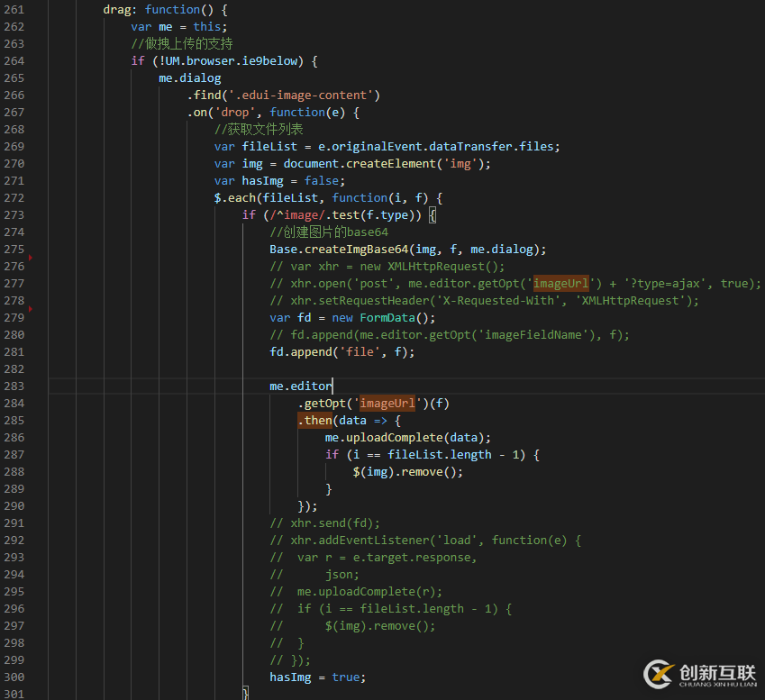The height and width of the screenshot is (700, 765).
Task: Click the setRequestHeader comment line
Action: (484, 301)
